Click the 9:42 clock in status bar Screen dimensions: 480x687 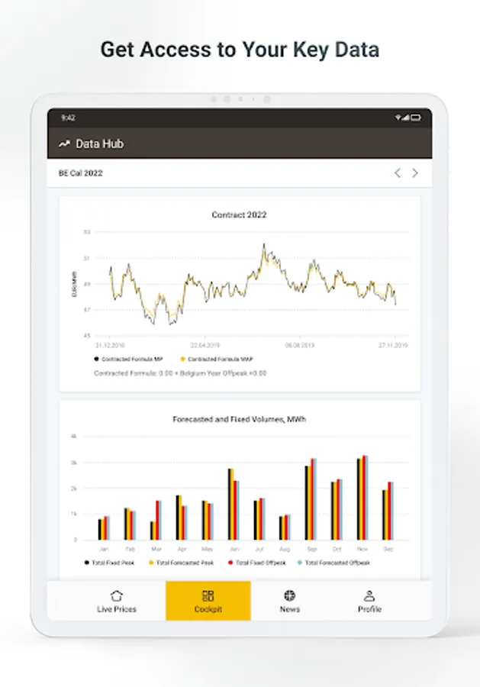click(69, 118)
